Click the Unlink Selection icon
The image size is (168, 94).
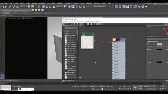pos(14,7)
